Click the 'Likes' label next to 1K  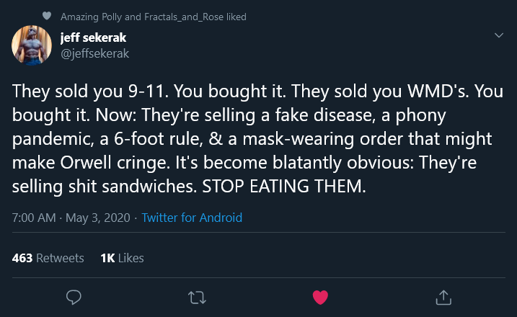point(131,258)
